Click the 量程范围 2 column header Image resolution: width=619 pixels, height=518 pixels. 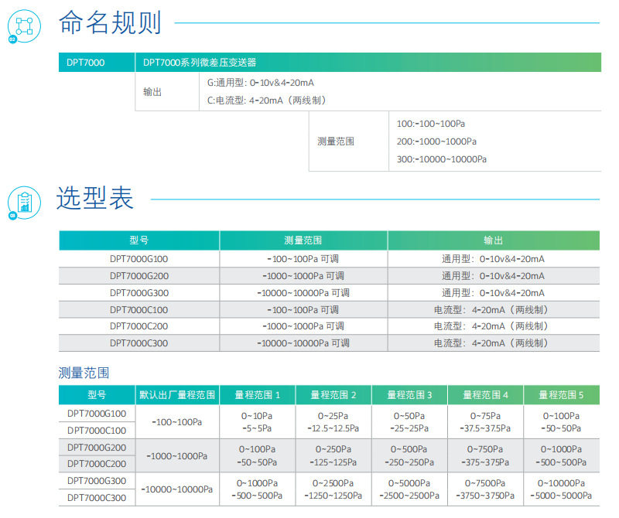333,395
